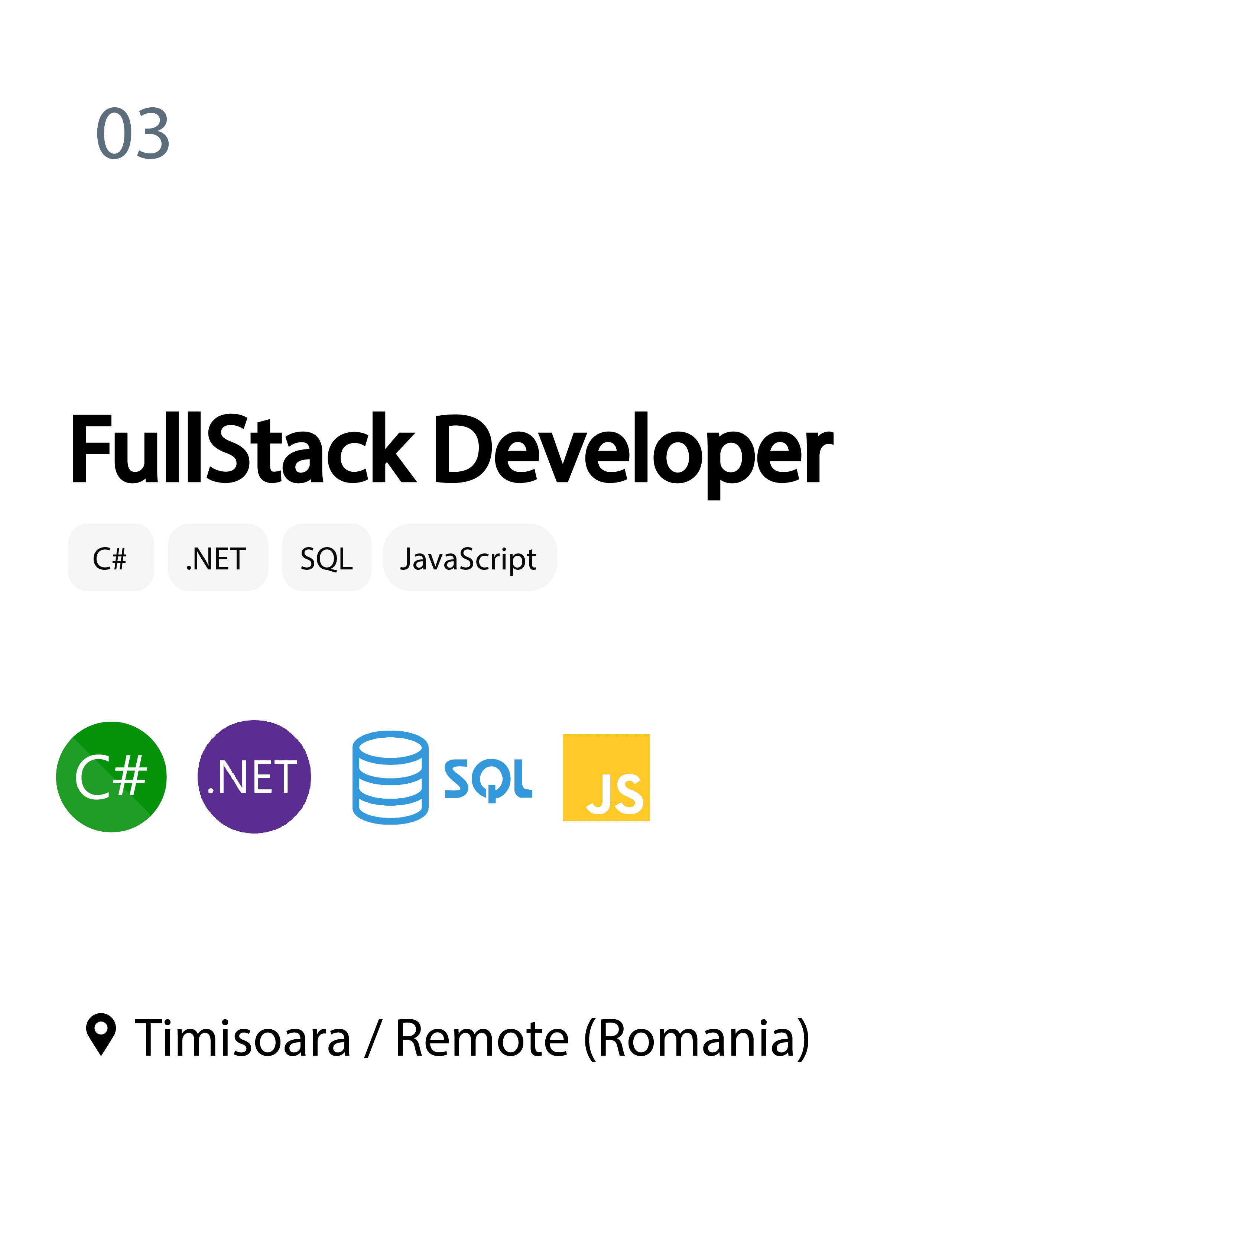Select the .NET skill tag

(217, 558)
